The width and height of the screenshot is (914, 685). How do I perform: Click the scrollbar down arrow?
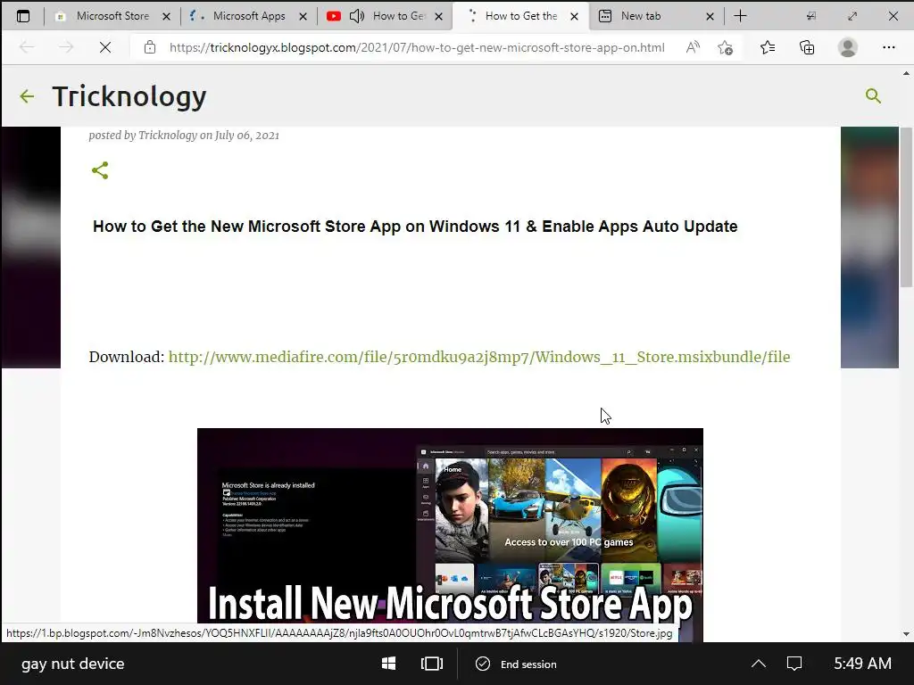point(906,634)
